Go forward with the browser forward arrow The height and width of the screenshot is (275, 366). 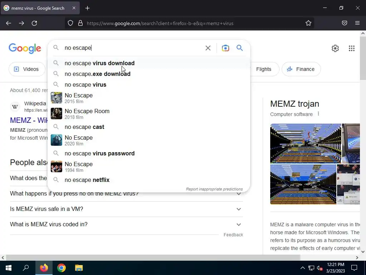(x=21, y=23)
